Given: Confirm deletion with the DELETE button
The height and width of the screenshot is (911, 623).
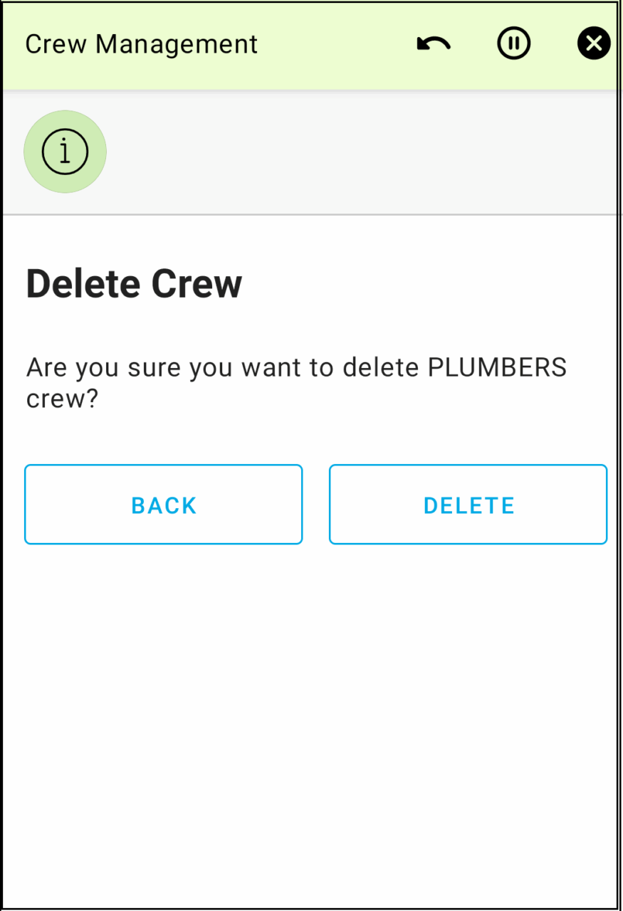Looking at the screenshot, I should [468, 505].
